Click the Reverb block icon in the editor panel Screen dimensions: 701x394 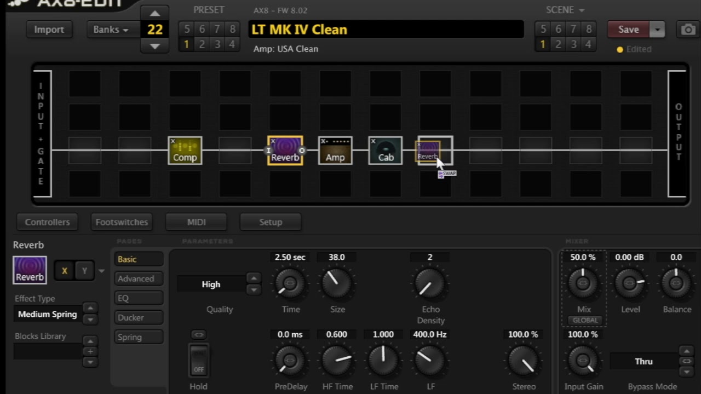[x=30, y=270]
